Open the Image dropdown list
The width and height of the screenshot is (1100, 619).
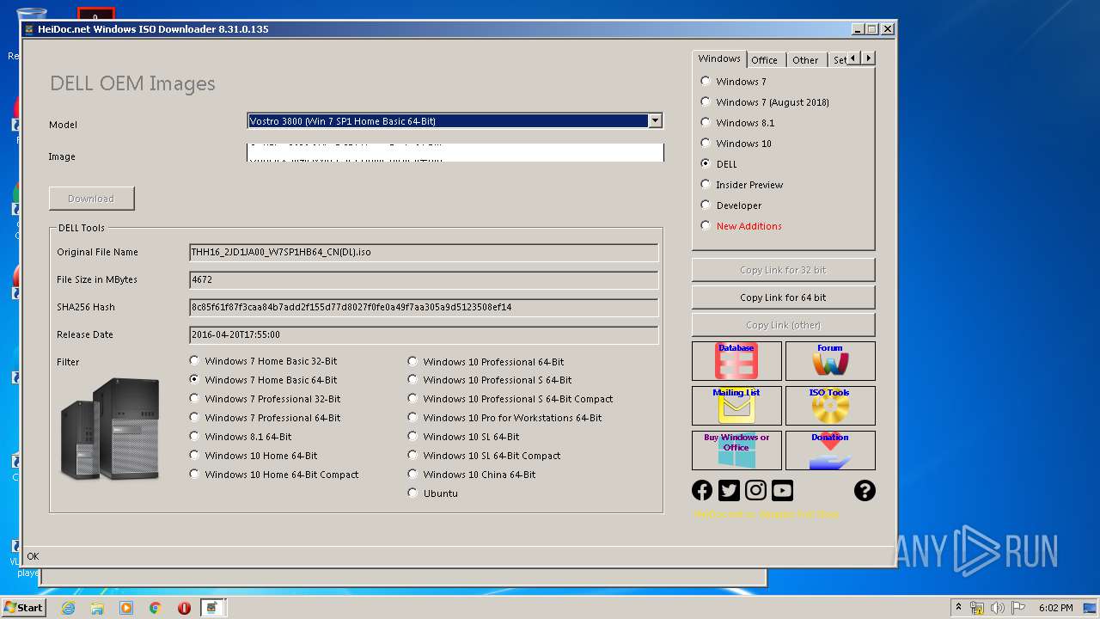click(x=455, y=153)
